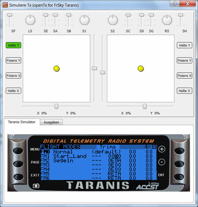Toggle the SD switch

[x=142, y=15]
